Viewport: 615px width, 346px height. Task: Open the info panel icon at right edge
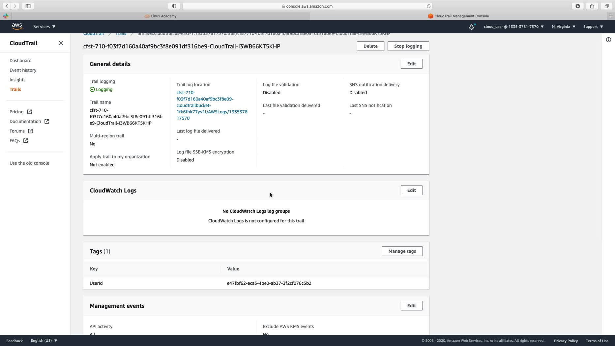[x=608, y=40]
